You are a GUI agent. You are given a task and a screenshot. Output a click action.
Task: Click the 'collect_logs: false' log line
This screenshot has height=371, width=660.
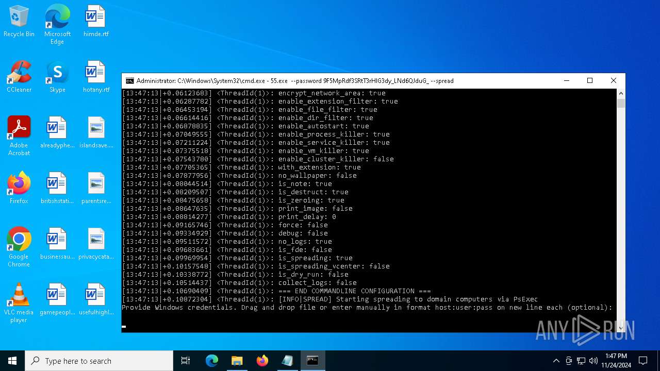239,283
